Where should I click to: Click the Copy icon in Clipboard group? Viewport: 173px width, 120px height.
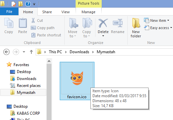pyautogui.click(x=9, y=23)
